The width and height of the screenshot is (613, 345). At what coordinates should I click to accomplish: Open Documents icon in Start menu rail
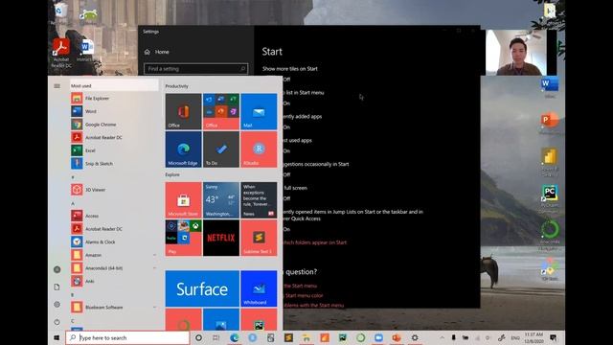pyautogui.click(x=57, y=287)
